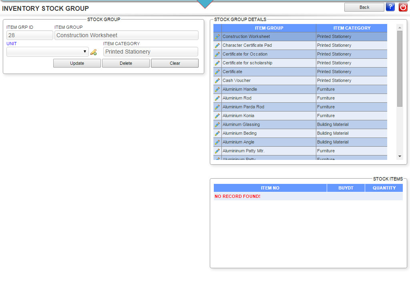Select 'Aluminium Konia' cell
This screenshot has height=307, width=410.
[x=269, y=116]
